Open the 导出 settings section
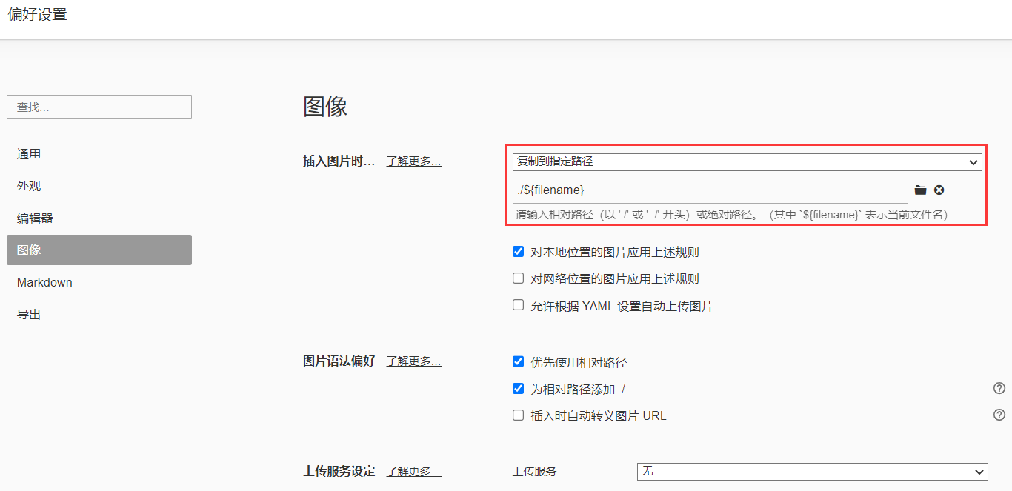 (99, 315)
